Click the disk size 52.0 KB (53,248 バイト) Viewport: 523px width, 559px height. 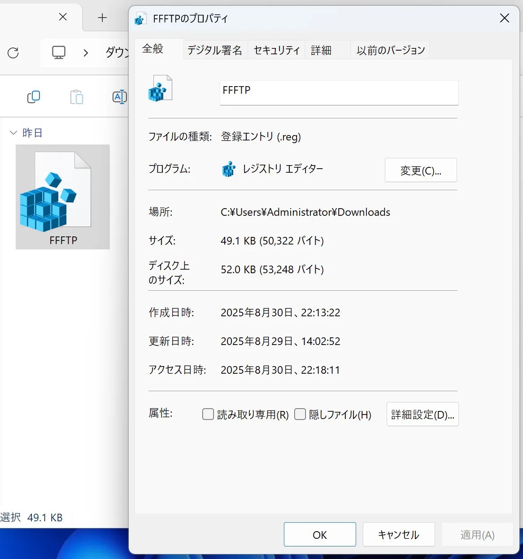(272, 270)
